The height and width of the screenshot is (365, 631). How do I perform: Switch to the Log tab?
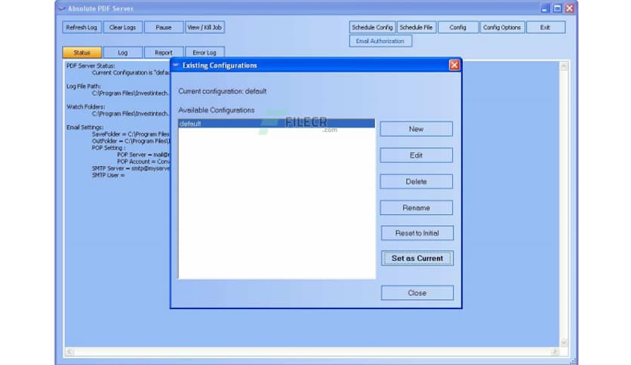(x=123, y=53)
